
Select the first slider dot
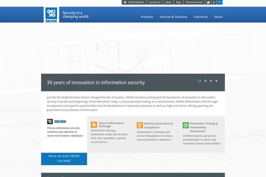(200, 81)
